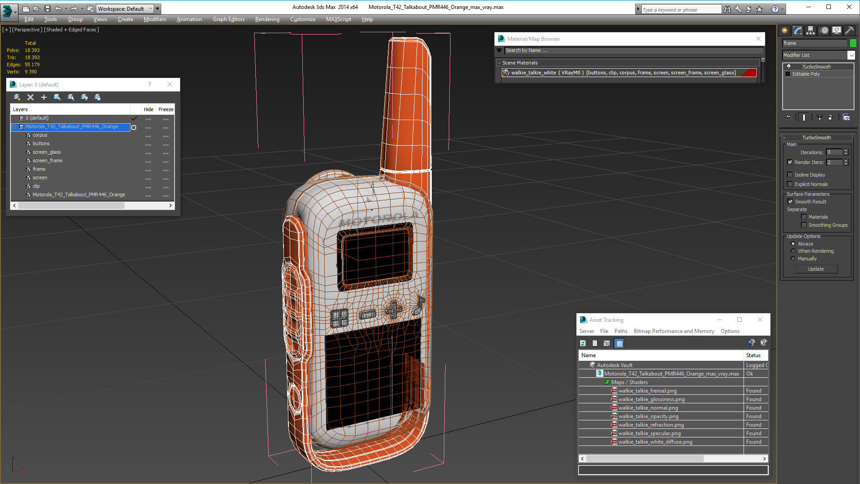
Task: Click the Shaded + Edged Faces viewport label
Action: [x=72, y=30]
